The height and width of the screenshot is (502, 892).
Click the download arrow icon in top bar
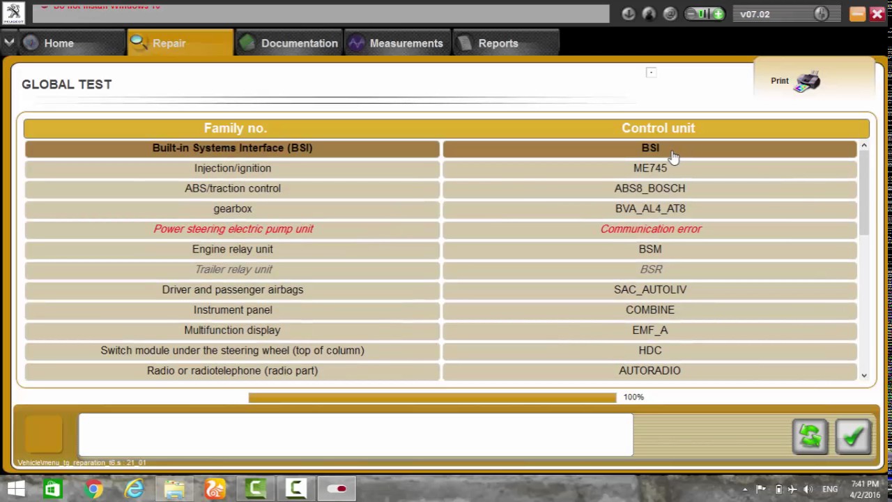click(628, 14)
